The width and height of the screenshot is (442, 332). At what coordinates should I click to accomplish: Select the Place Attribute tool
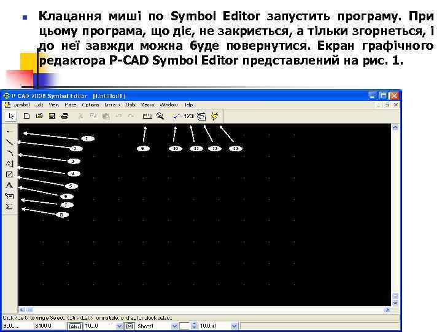click(x=10, y=196)
